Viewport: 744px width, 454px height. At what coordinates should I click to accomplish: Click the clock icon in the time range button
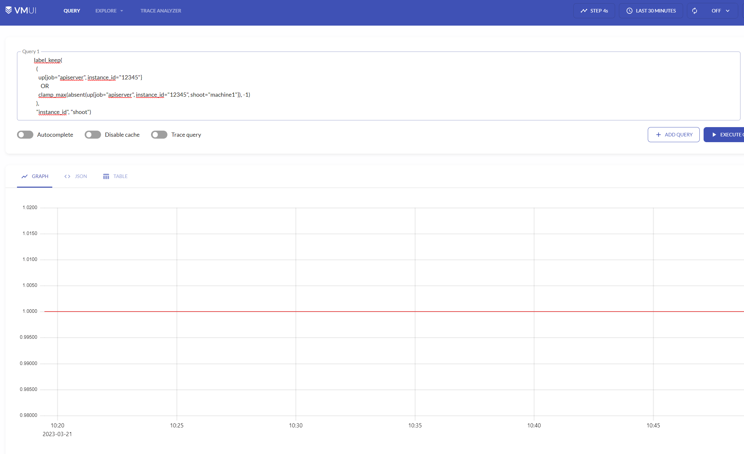(629, 10)
